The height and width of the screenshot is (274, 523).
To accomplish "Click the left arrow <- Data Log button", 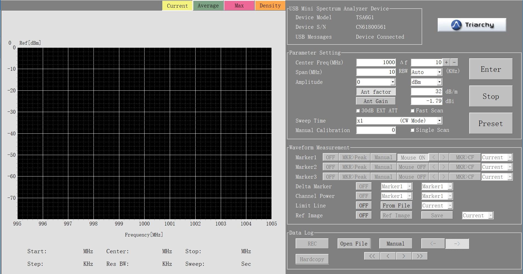I will click(x=433, y=244).
